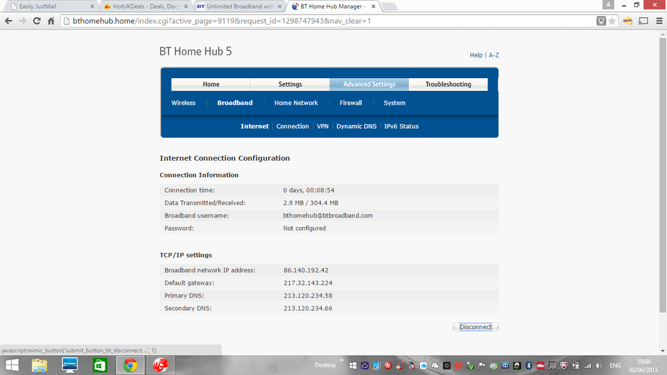Open the Settings tab in hub manager
The height and width of the screenshot is (375, 667).
click(x=290, y=84)
